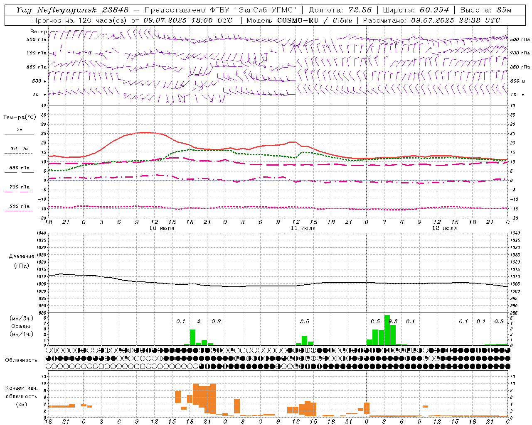The height and width of the screenshot is (425, 532).
Task: Click the (мм/3ч.) precipitation unit label
Action: click(22, 318)
